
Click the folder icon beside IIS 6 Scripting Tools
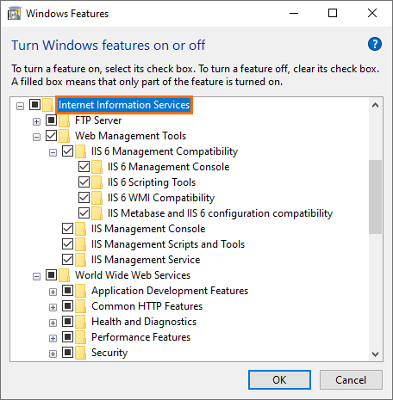[97, 182]
